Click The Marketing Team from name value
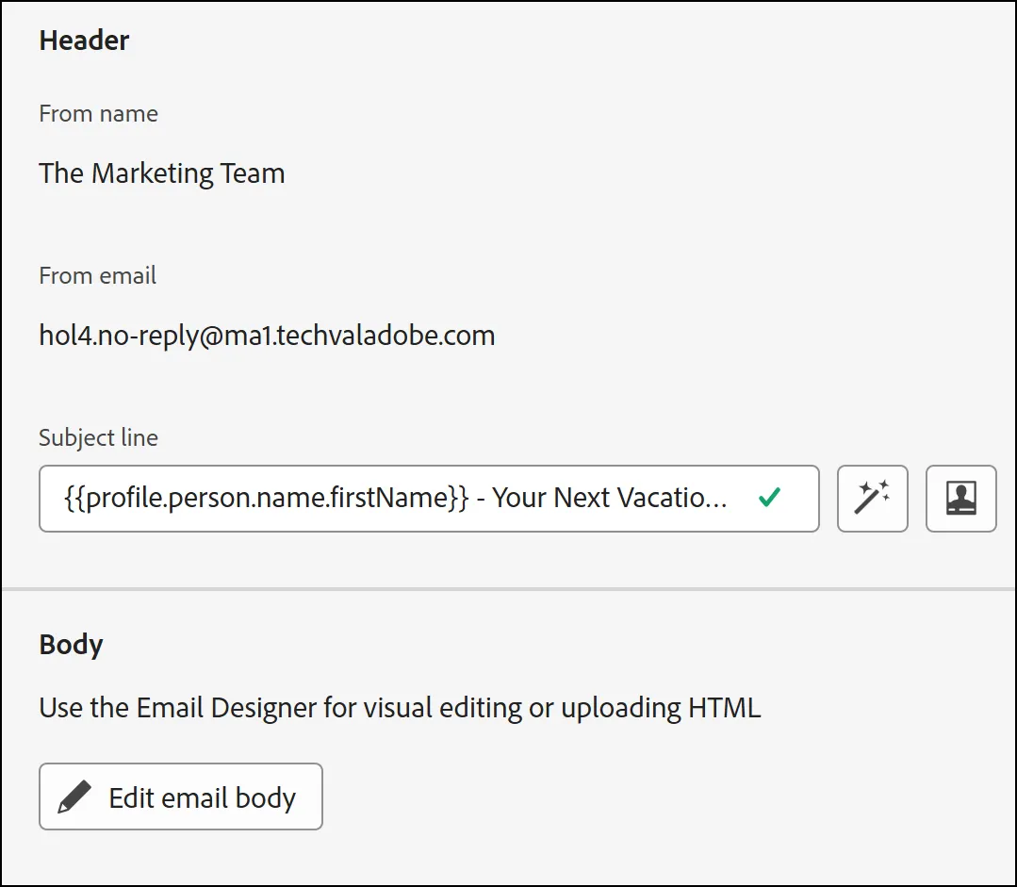Screen dimensions: 1017x887 coord(162,173)
